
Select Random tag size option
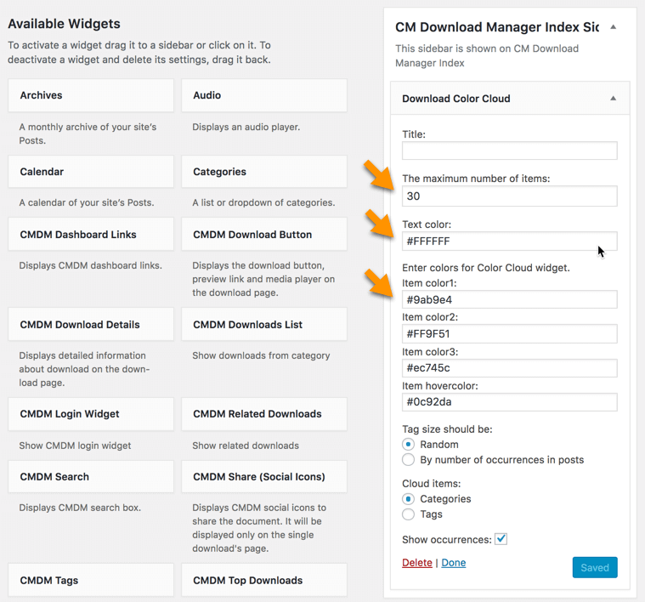point(409,445)
